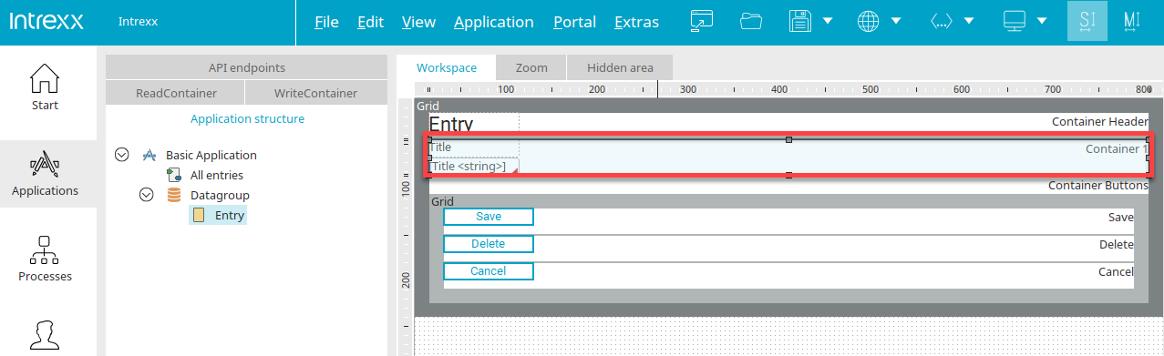Viewport: 1164px width, 356px height.
Task: Select the Title label in Container 1
Action: (x=440, y=147)
